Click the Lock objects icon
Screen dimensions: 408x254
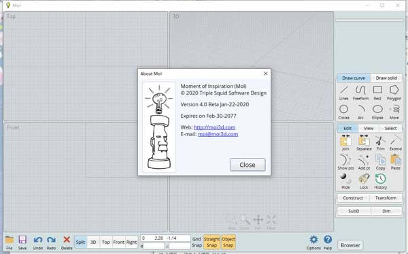coord(364,181)
